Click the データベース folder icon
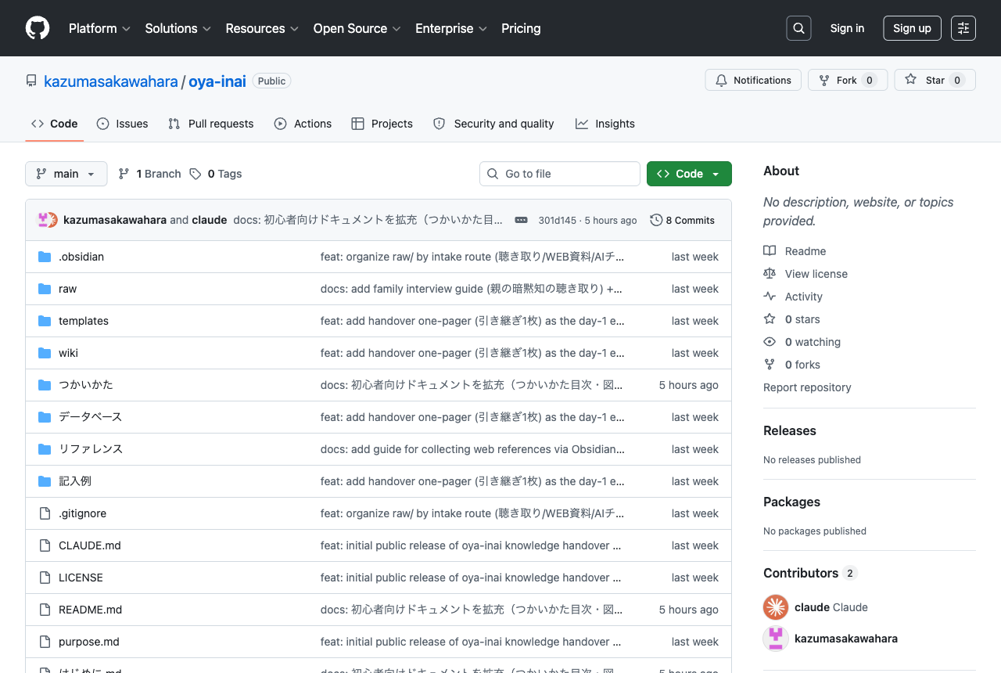 point(45,417)
